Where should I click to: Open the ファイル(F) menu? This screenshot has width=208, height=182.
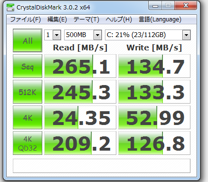(26, 19)
